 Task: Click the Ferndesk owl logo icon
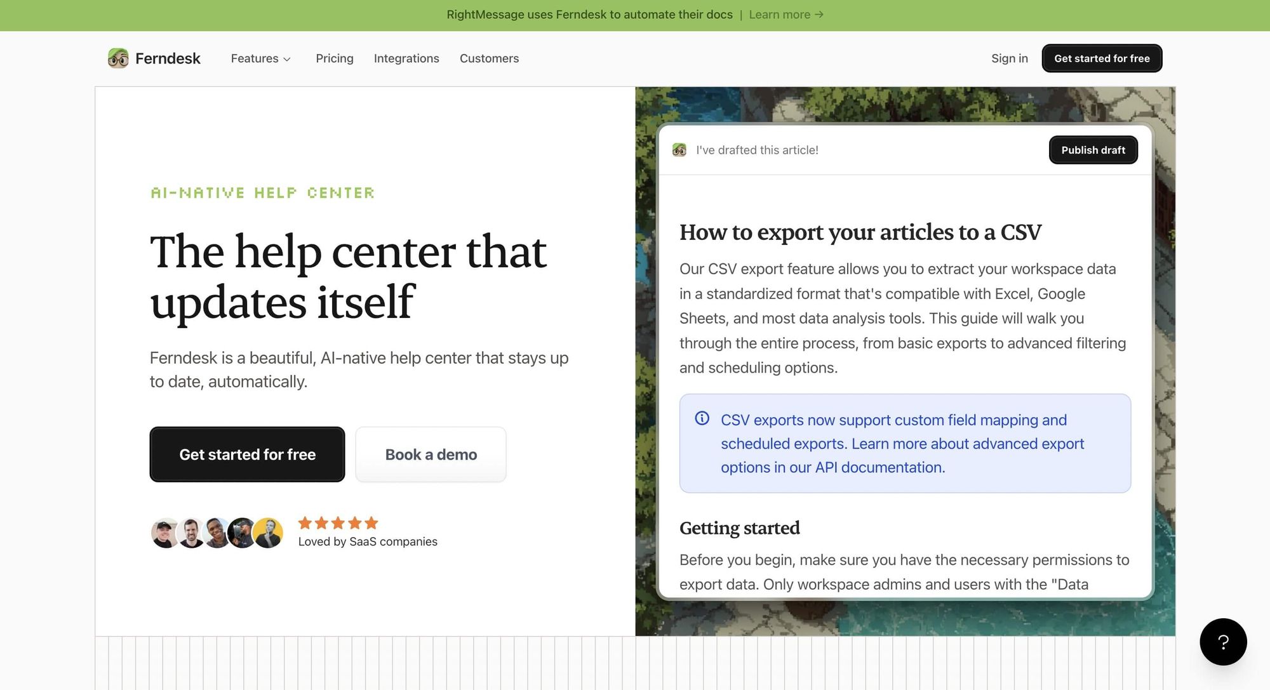[x=118, y=58]
